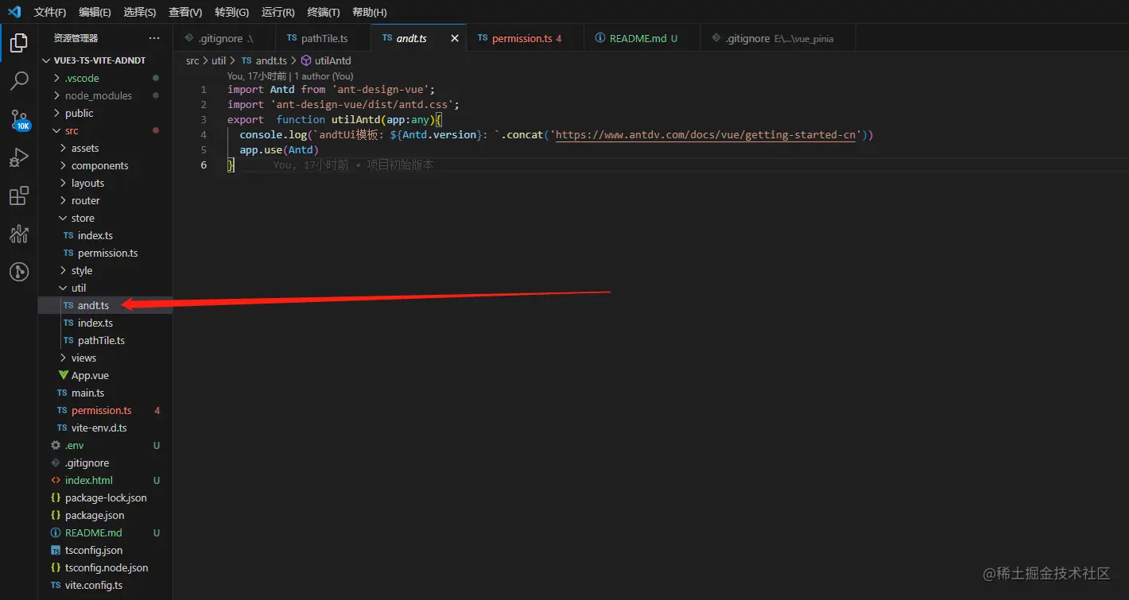Open the 选择(S) menu
The height and width of the screenshot is (600, 1129).
pos(140,12)
